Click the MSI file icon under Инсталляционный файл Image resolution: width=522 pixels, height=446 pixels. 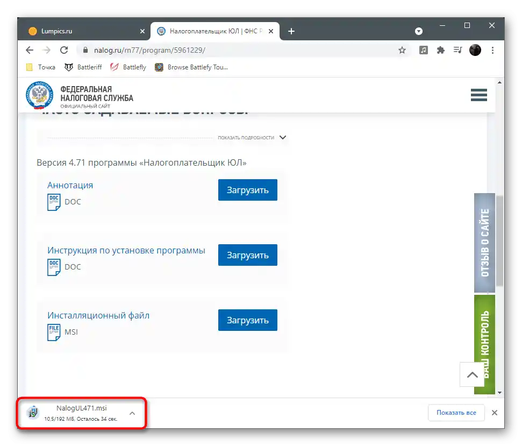click(54, 332)
